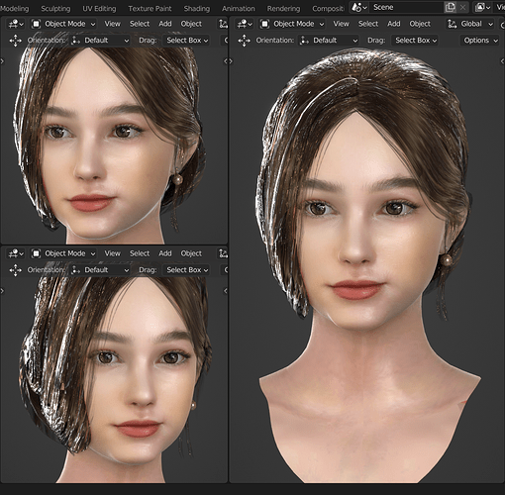Click the Move tool icon in bottom-left viewport
This screenshot has width=505, height=495.
tap(16, 270)
